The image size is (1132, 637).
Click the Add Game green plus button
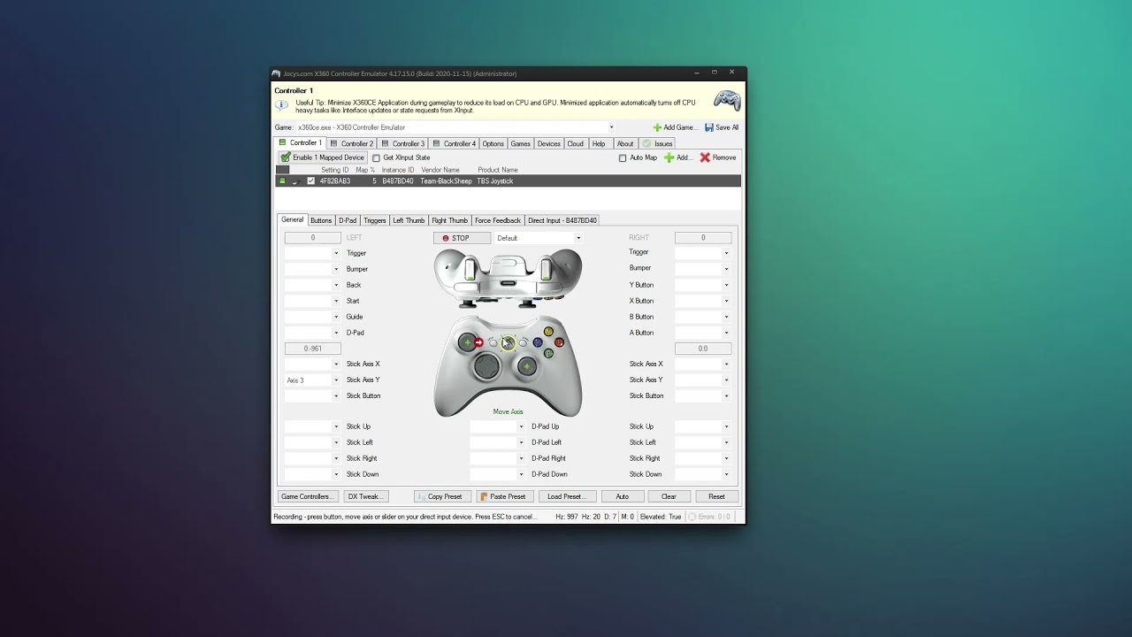click(x=674, y=127)
